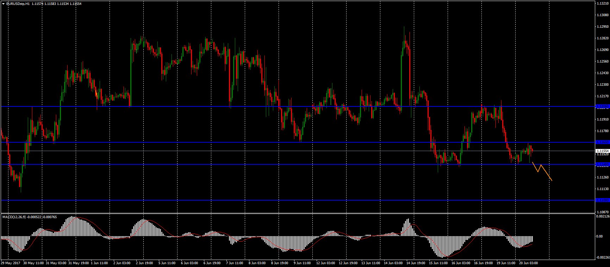Click the 1.12950 price scale value
This screenshot has width=610, height=267.
[x=602, y=26]
